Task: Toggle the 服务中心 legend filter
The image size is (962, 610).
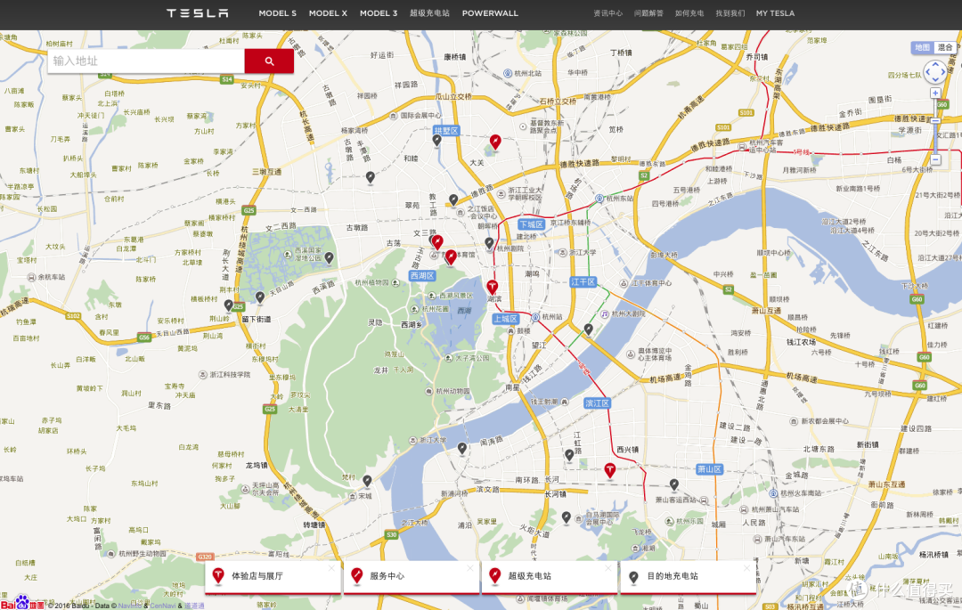Action: (412, 576)
